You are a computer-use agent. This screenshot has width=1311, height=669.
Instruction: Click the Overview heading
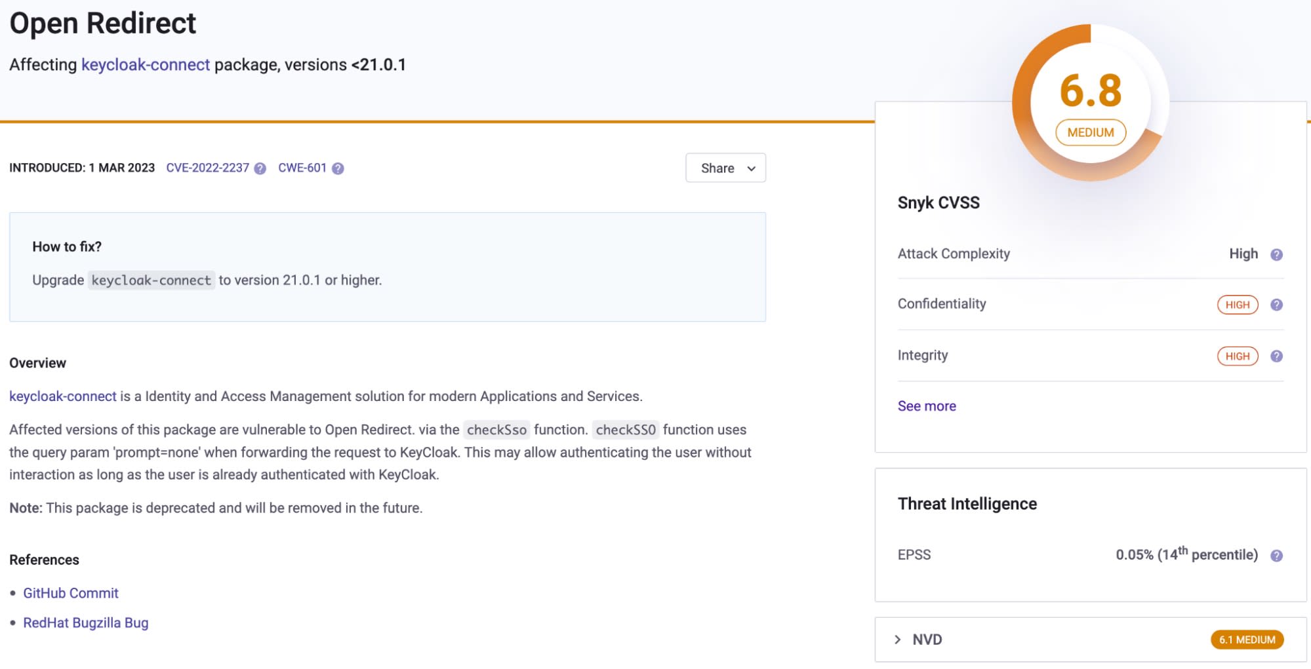click(x=37, y=363)
